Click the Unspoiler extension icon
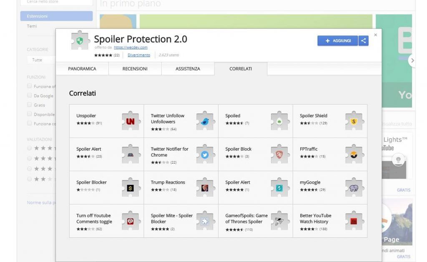427x262 pixels. [131, 121]
